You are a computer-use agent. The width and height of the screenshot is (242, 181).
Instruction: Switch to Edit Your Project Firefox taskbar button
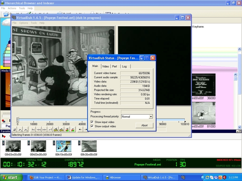tap(46, 178)
